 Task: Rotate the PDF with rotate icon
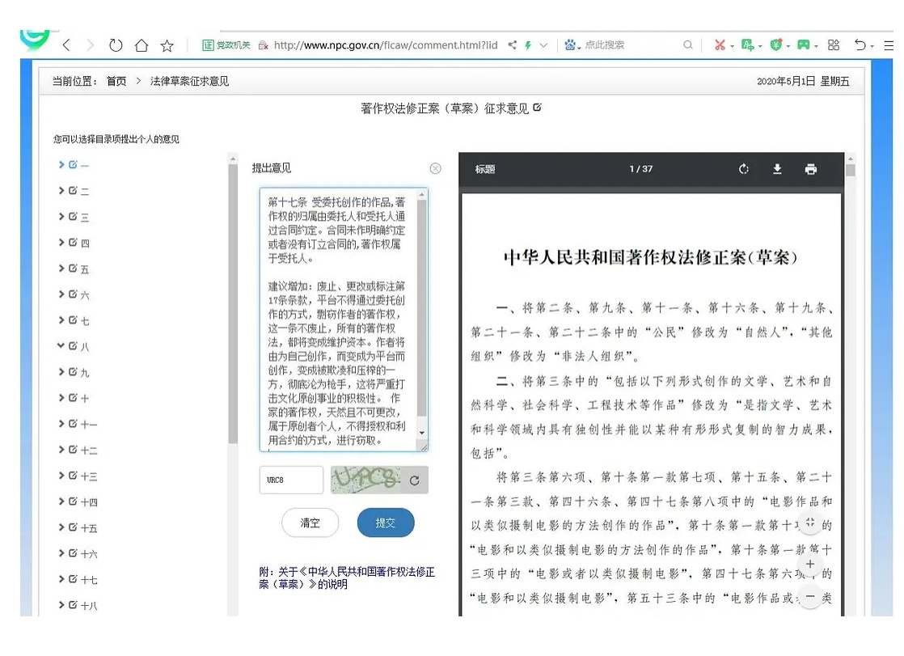pos(744,168)
